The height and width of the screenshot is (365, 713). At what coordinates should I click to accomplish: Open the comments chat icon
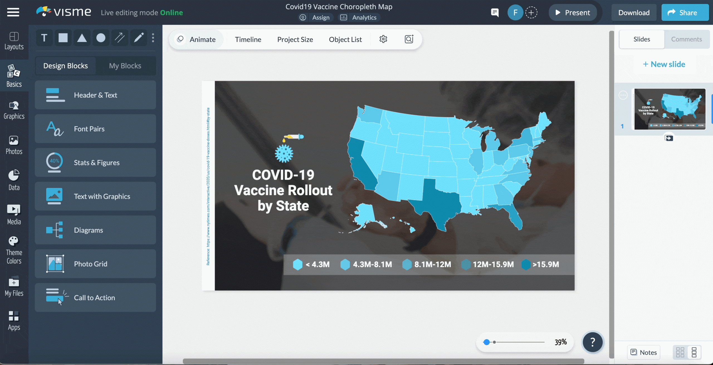tap(495, 13)
